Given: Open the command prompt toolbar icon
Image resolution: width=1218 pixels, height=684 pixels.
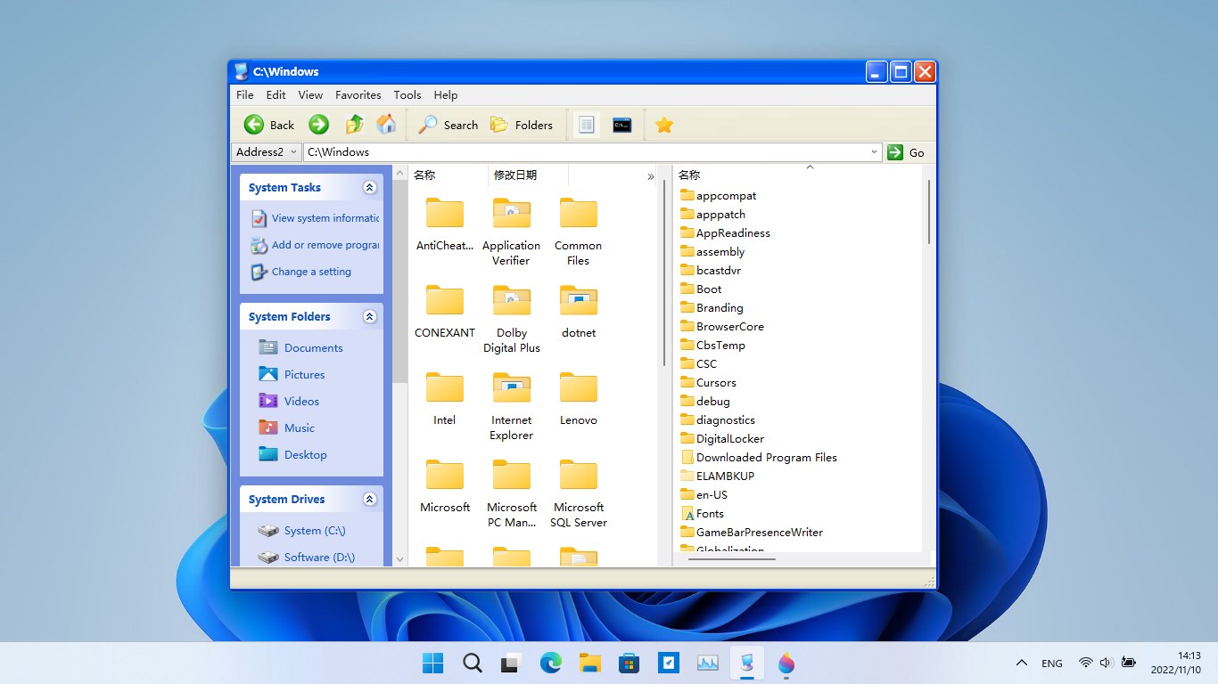Looking at the screenshot, I should 622,125.
